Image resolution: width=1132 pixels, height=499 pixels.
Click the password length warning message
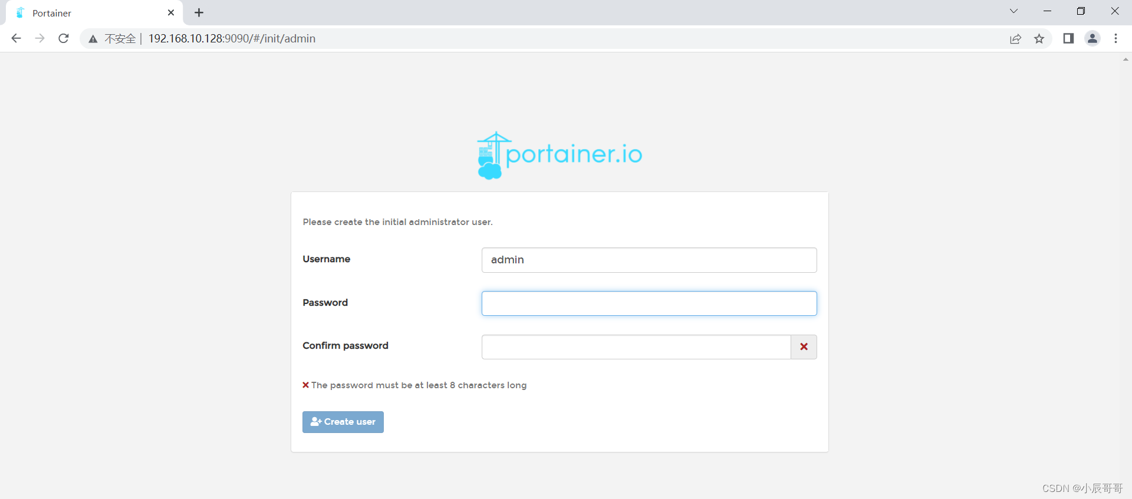click(x=414, y=385)
